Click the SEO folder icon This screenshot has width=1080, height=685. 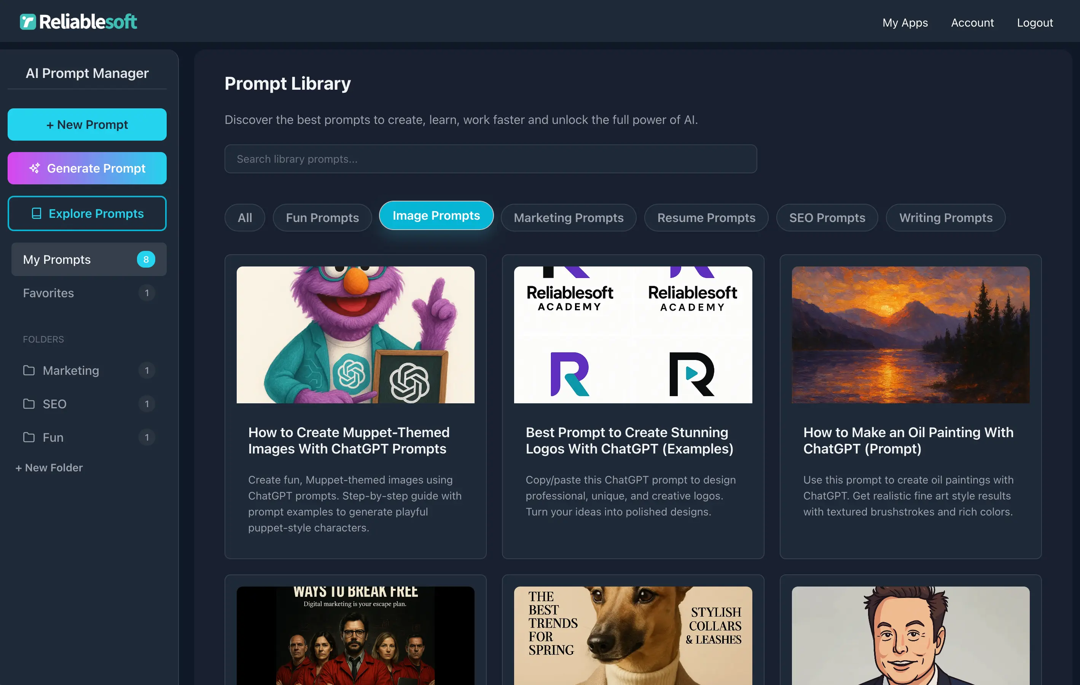tap(29, 404)
